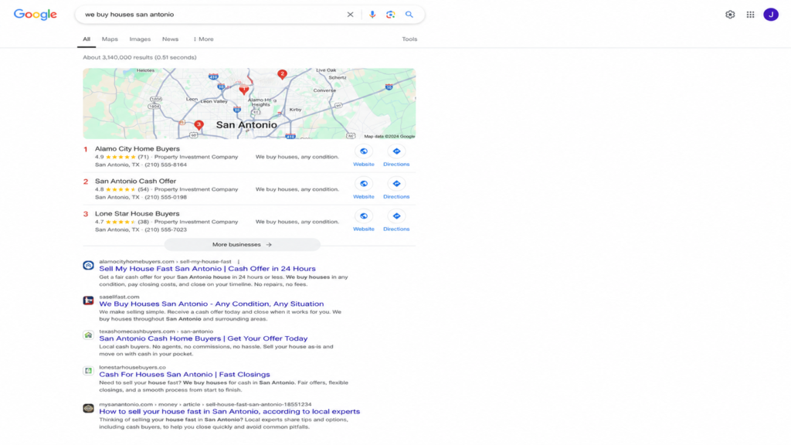This screenshot has width=791, height=445.
Task: Click Website icon for Alamo City Home Buyers
Action: pyautogui.click(x=364, y=151)
